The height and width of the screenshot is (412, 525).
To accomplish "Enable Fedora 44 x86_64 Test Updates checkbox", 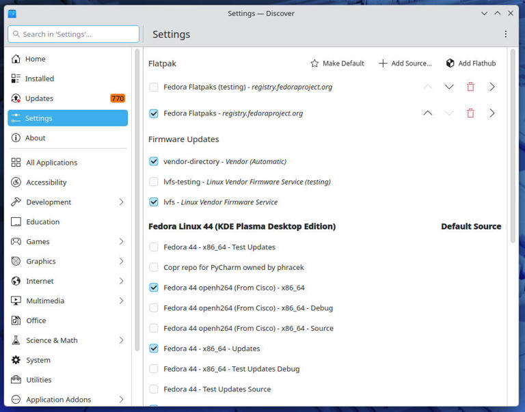I will (154, 247).
